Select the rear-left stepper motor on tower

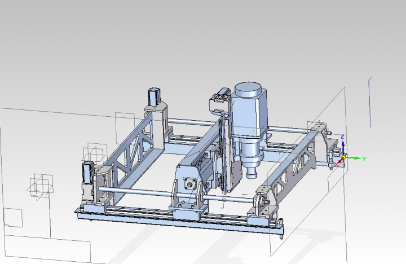pyautogui.click(x=154, y=97)
